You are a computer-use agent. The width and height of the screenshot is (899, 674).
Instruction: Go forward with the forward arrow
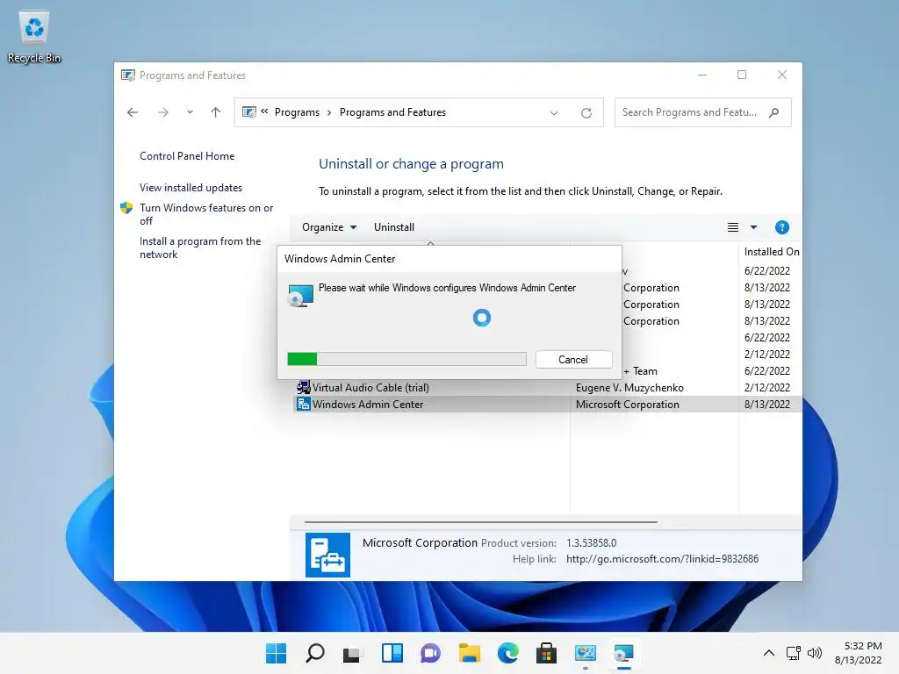tap(163, 112)
